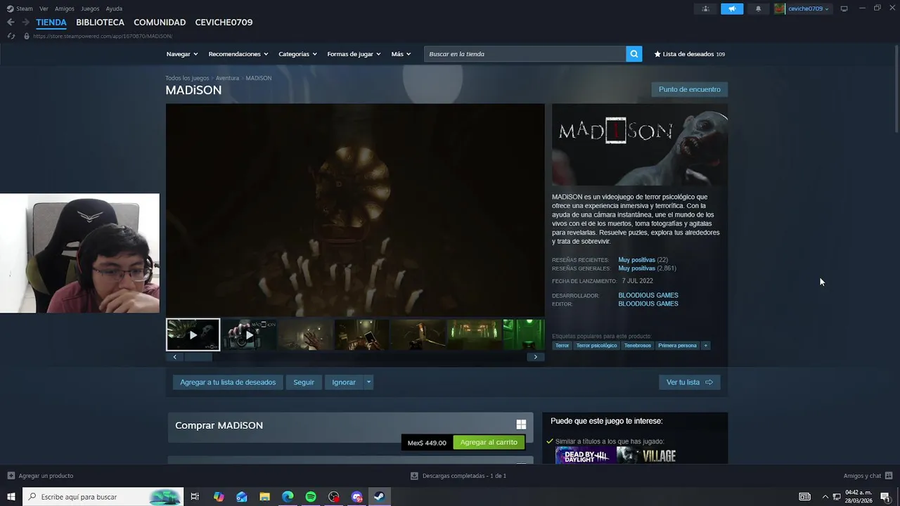Click in the Buscar en la tienda field
Viewport: 900px width, 506px height.
pyautogui.click(x=525, y=54)
